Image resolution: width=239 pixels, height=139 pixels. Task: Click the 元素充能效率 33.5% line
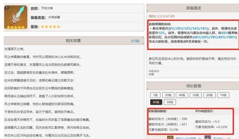(163, 130)
